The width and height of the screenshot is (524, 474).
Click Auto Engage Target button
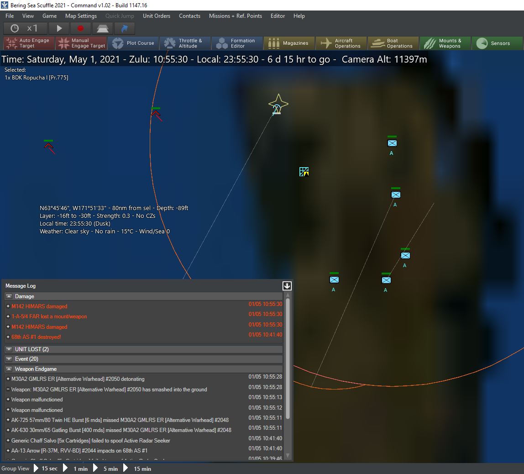click(x=29, y=43)
